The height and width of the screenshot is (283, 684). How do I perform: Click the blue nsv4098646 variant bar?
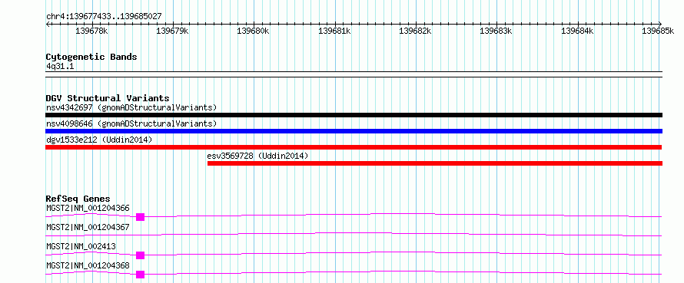(354, 131)
